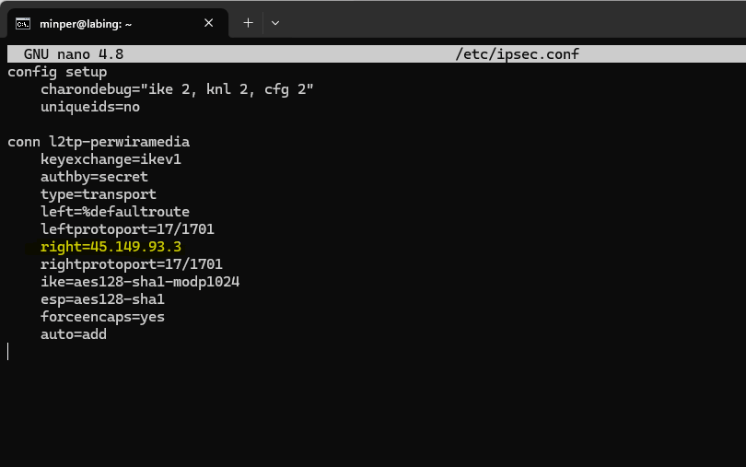Click the rightprotoport=17/1701 line
Screen dimensions: 746x467
point(132,264)
